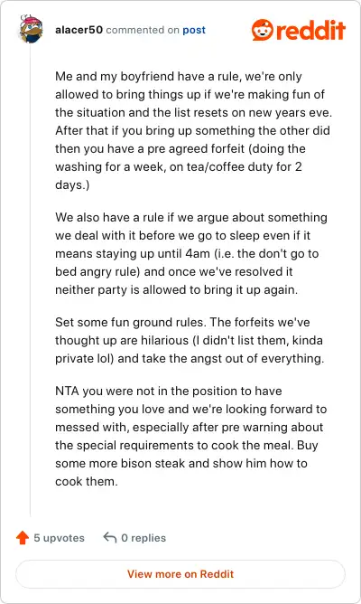Click 'private lol) and take the angst' line

click(x=190, y=359)
